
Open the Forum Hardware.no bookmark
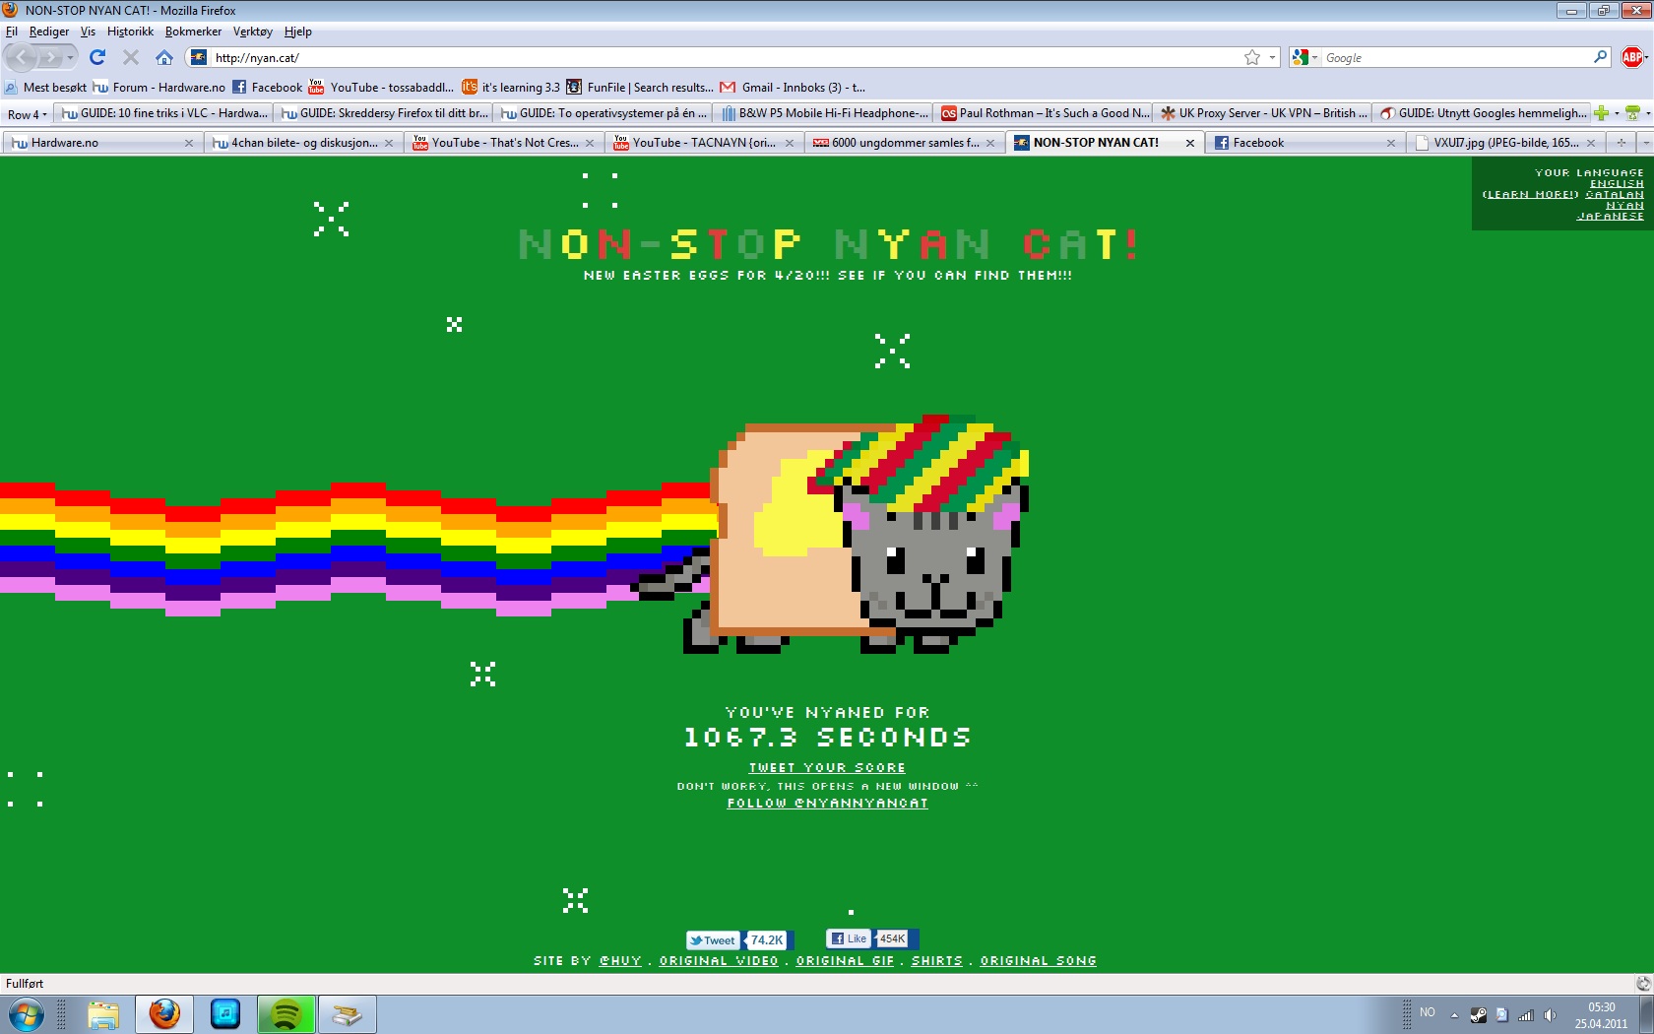[x=159, y=88]
